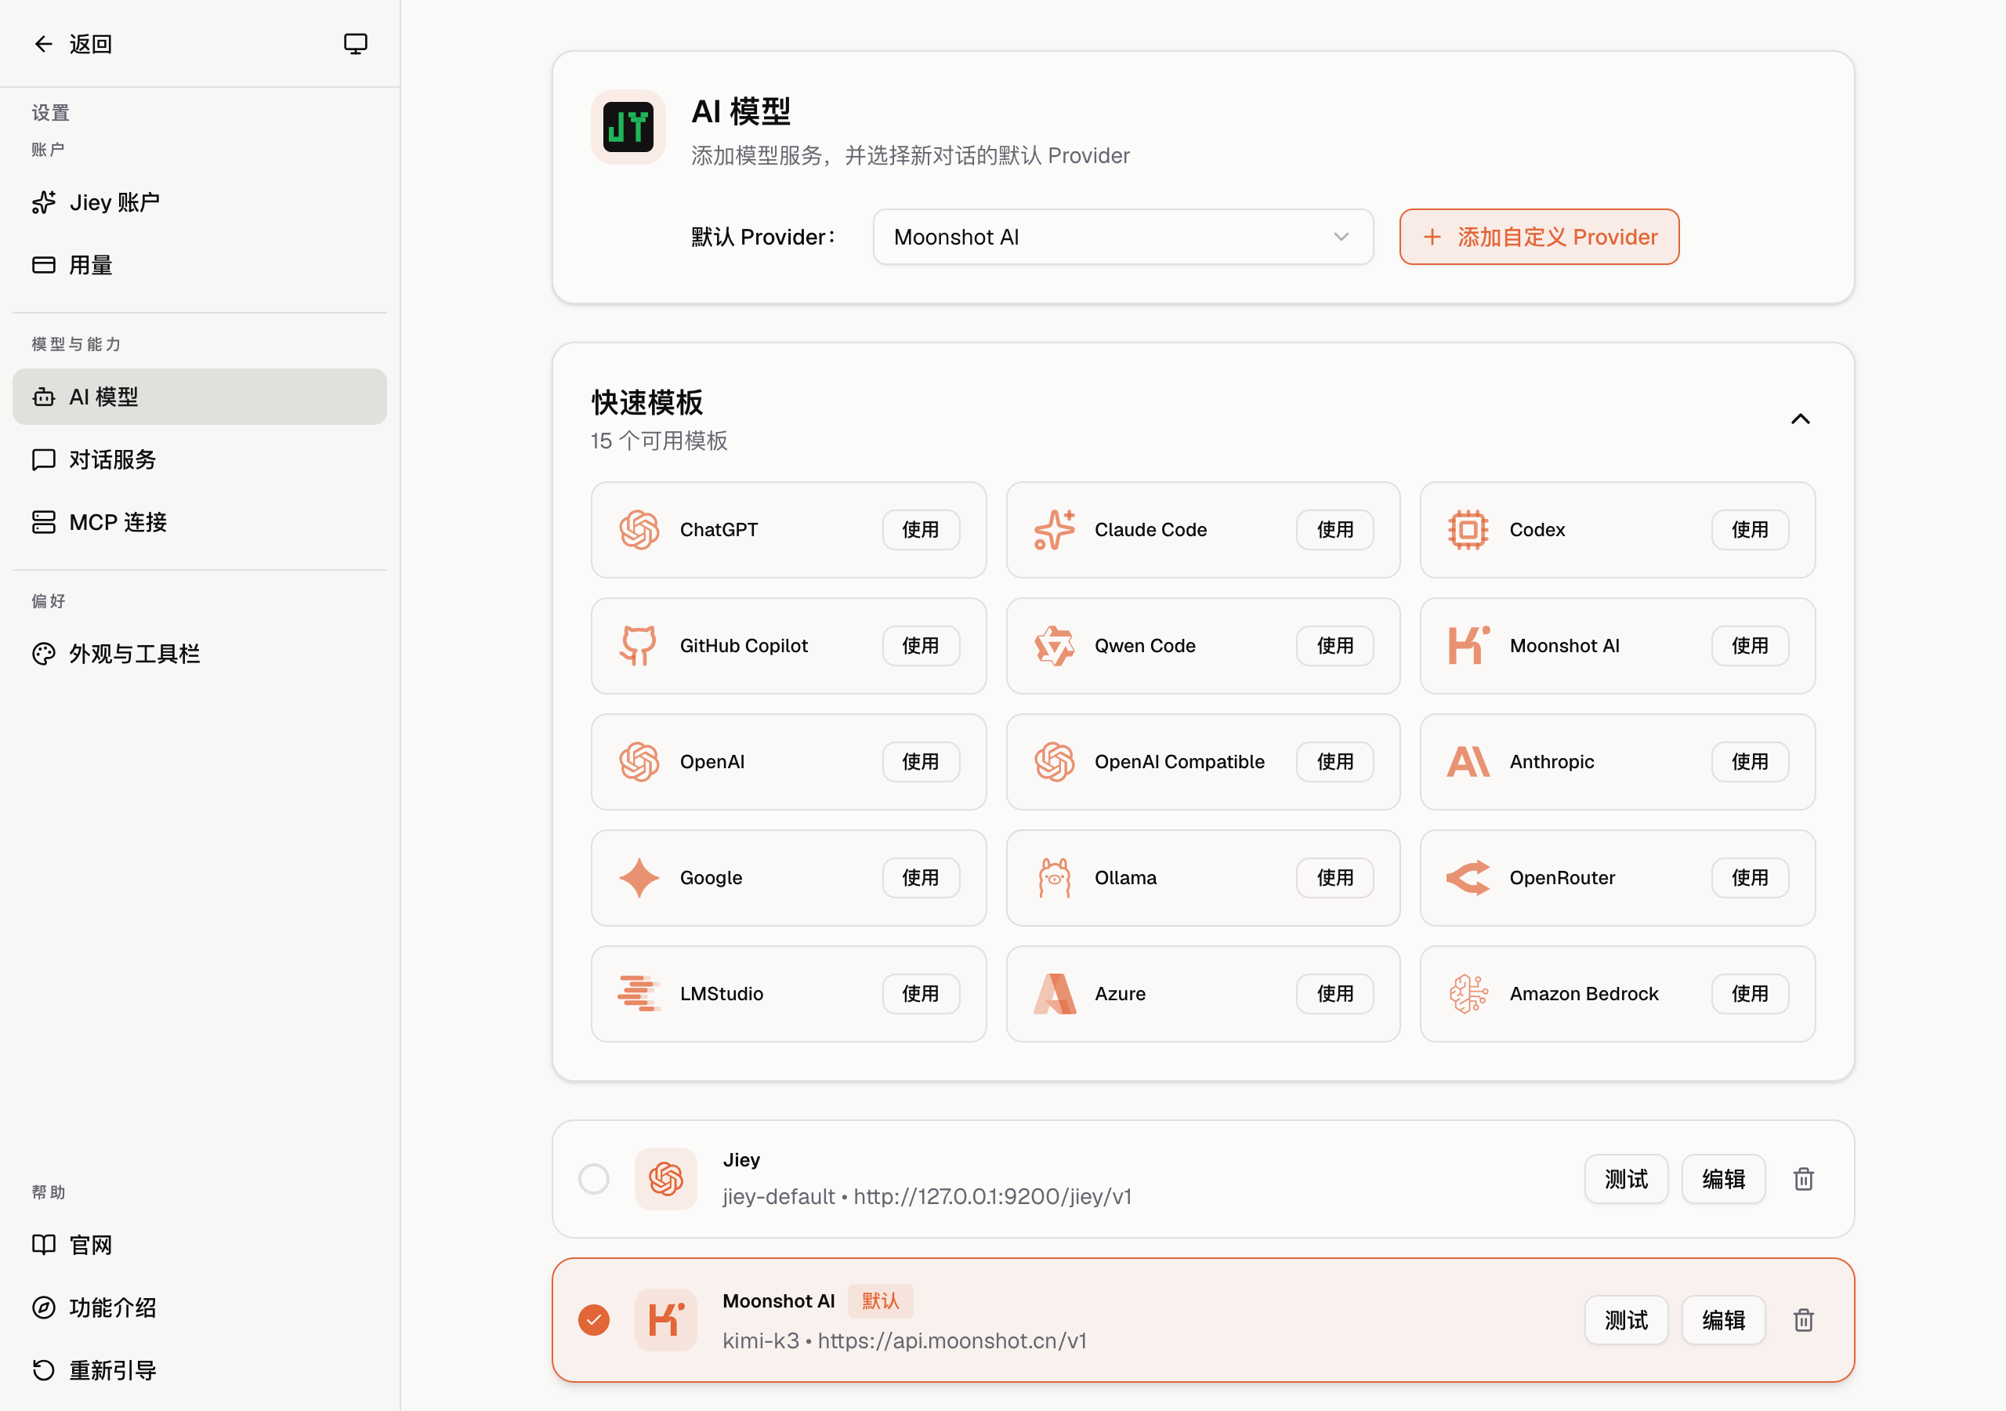This screenshot has height=1411, width=2006.
Task: Use the OpenAI template
Action: pyautogui.click(x=921, y=762)
